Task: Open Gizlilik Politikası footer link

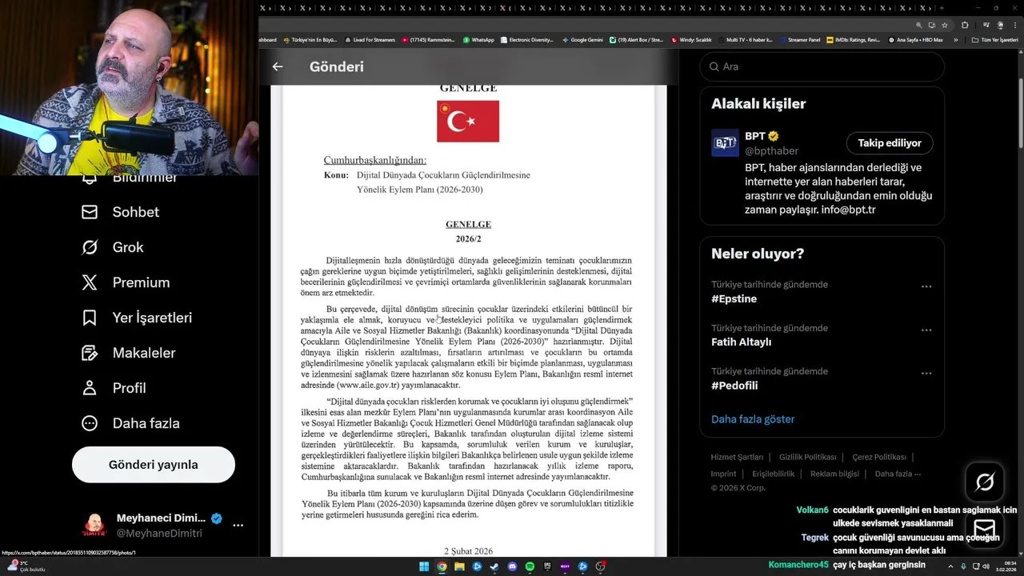Action: [808, 458]
